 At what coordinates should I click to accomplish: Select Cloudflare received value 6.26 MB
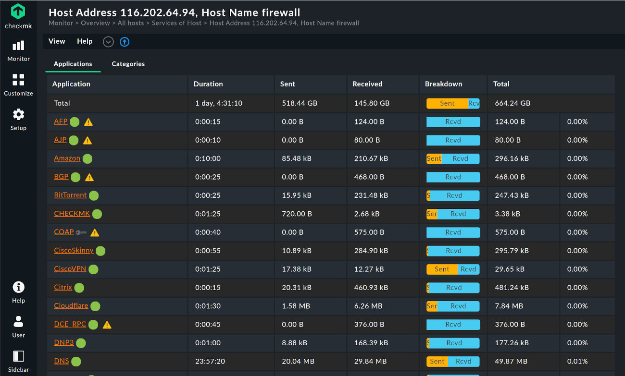(x=368, y=306)
